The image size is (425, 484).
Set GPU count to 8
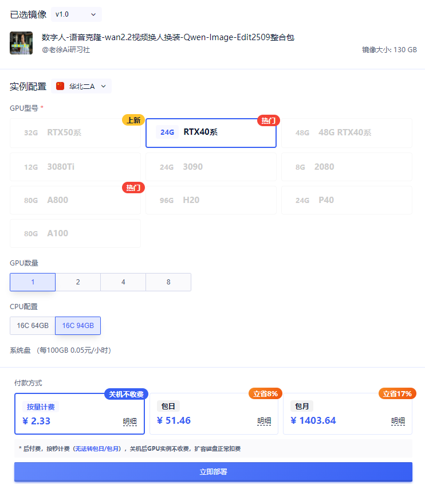pos(168,282)
